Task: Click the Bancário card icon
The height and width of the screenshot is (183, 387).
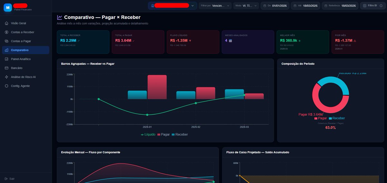Action: (7, 68)
